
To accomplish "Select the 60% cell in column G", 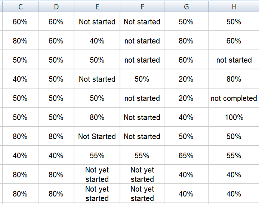I will click(x=186, y=60).
